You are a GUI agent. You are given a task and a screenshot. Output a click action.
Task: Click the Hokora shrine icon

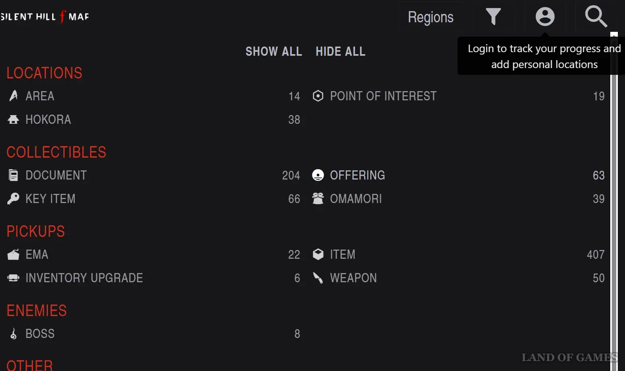(x=13, y=119)
